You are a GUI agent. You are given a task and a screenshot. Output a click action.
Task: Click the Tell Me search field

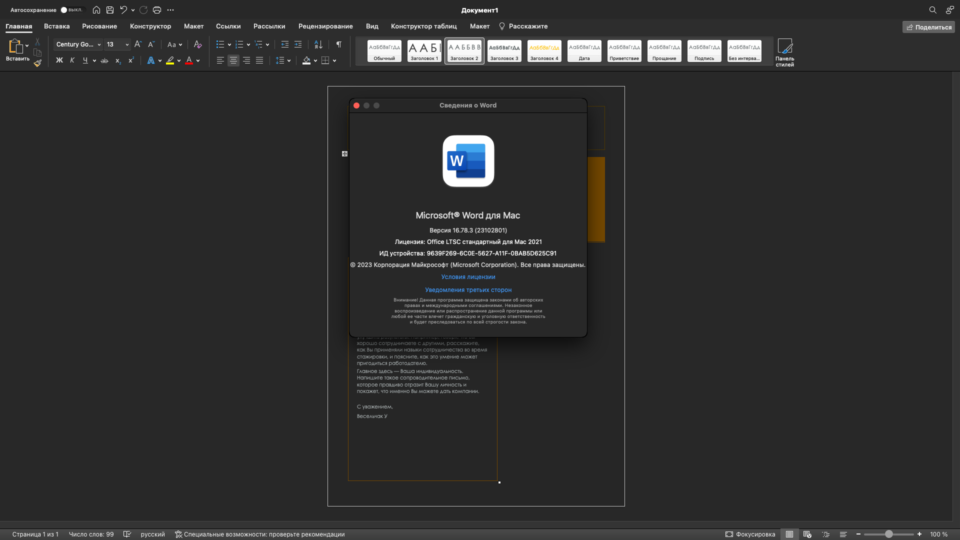coord(523,26)
